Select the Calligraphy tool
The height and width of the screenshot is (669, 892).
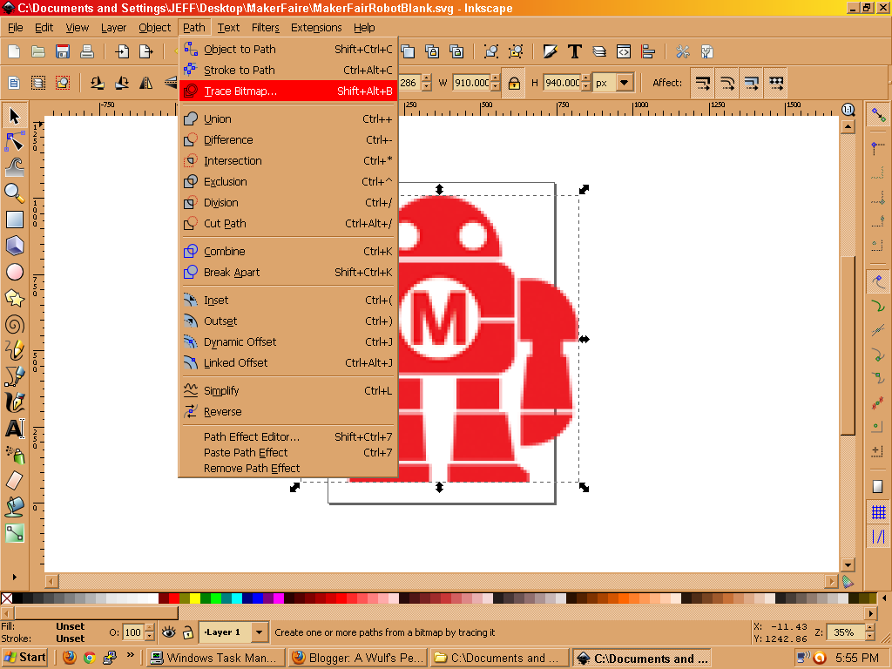[x=14, y=402]
